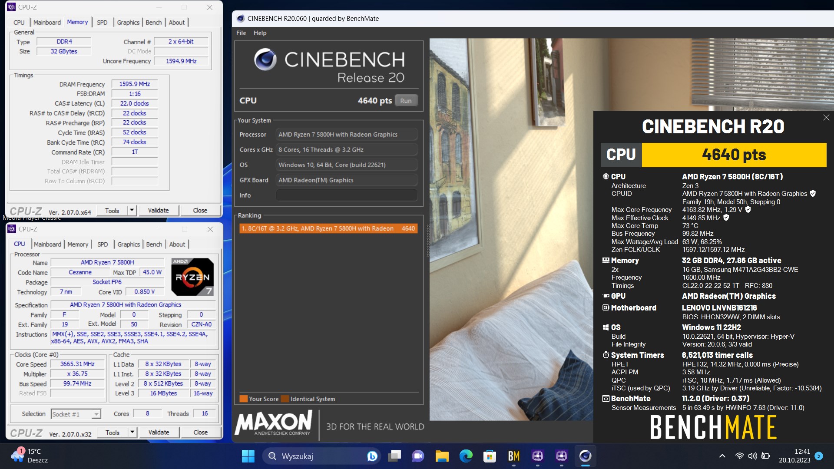The width and height of the screenshot is (834, 469).
Task: Open About tab in lower CPU-Z window
Action: pyautogui.click(x=177, y=244)
